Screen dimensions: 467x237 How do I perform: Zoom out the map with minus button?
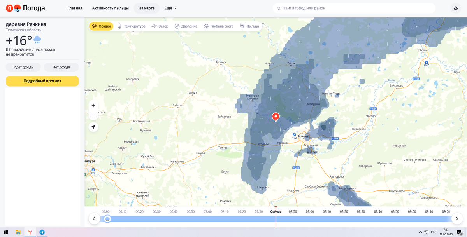pos(93,115)
